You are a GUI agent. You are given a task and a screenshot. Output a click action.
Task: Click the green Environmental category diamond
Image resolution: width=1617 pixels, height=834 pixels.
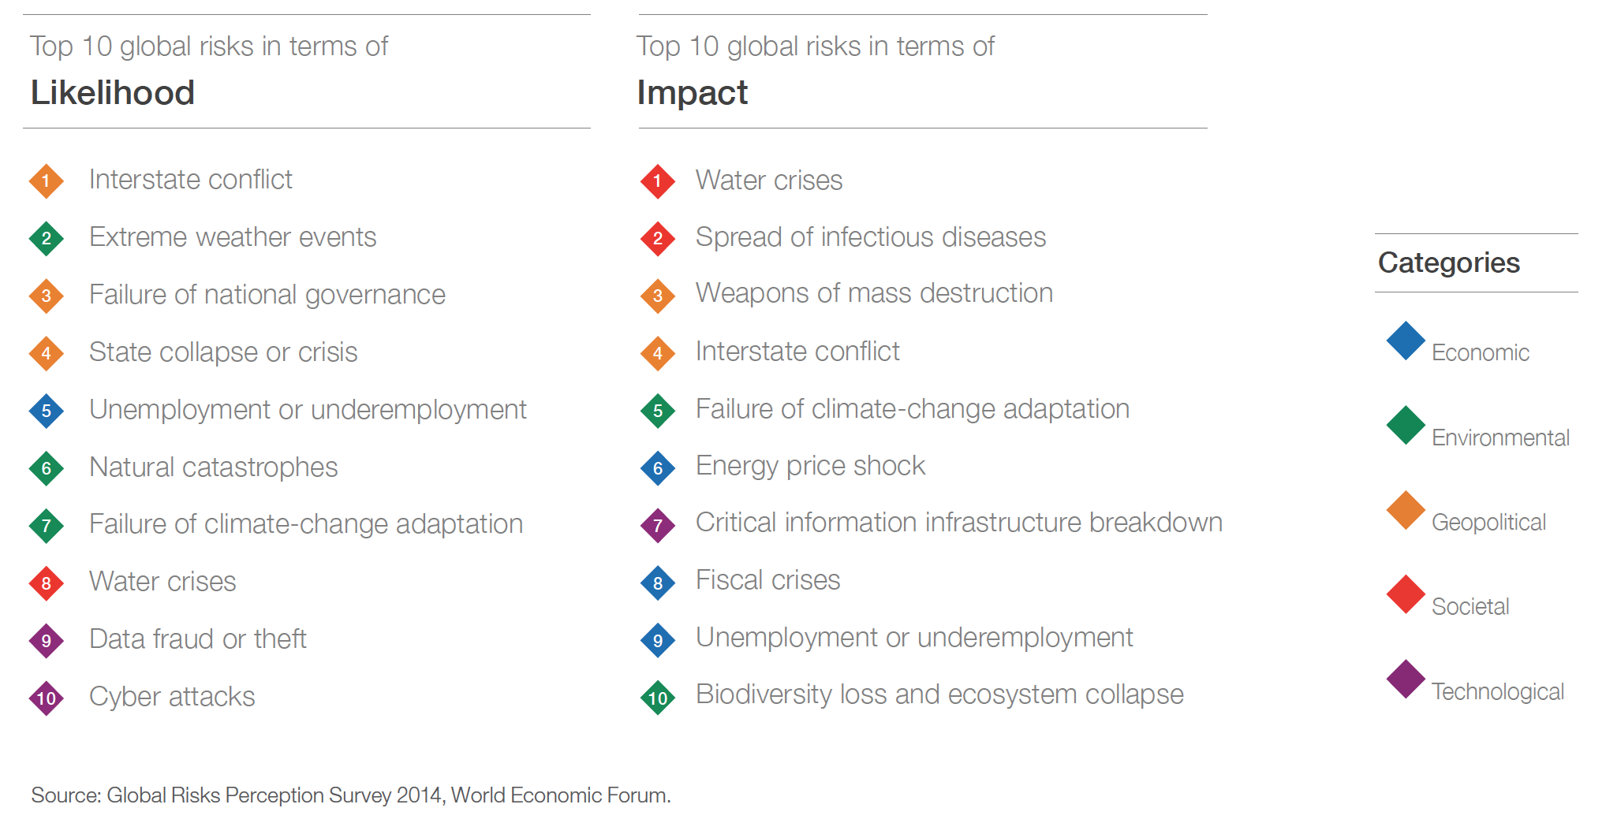(1406, 426)
